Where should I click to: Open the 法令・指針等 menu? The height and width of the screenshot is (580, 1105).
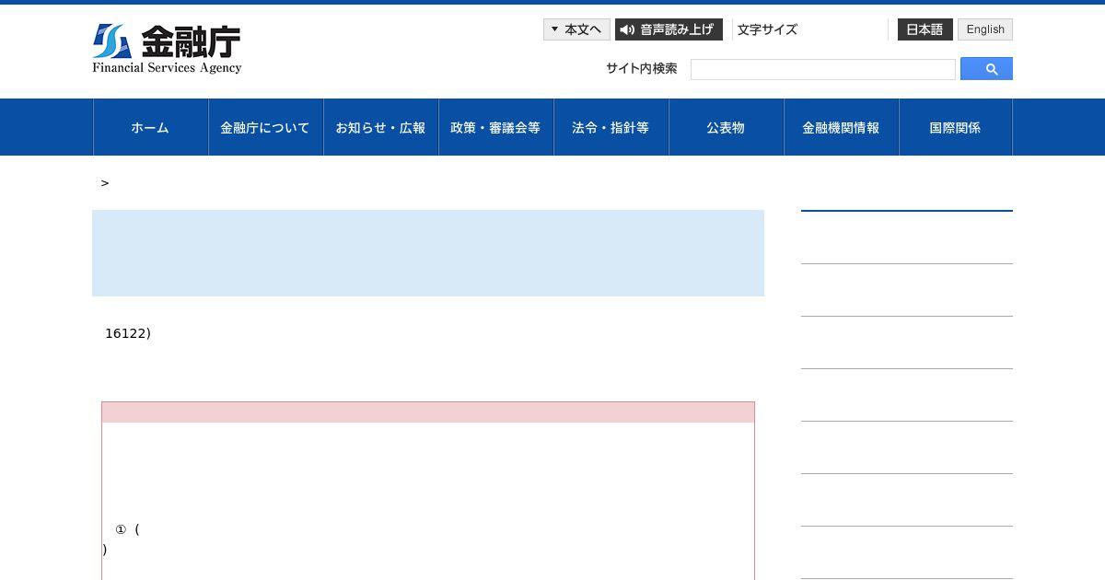click(611, 127)
